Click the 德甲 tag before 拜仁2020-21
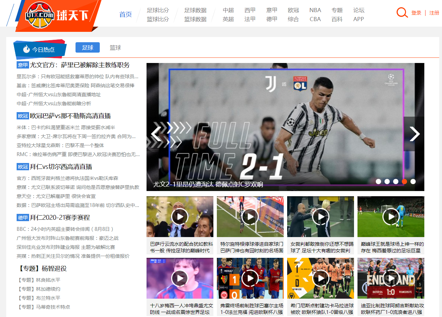Viewport: 442px width, 317px height. click(x=23, y=218)
